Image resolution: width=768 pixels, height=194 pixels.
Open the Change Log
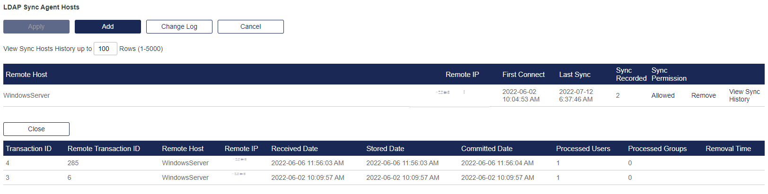click(x=179, y=26)
